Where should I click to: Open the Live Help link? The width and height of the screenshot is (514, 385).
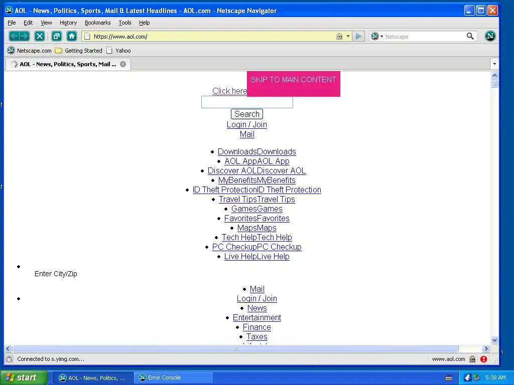(256, 256)
